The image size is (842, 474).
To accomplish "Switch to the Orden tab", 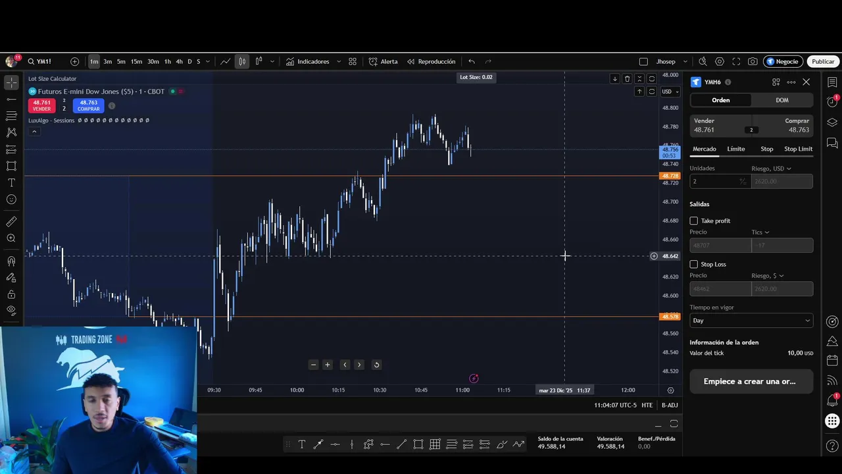I will (720, 100).
